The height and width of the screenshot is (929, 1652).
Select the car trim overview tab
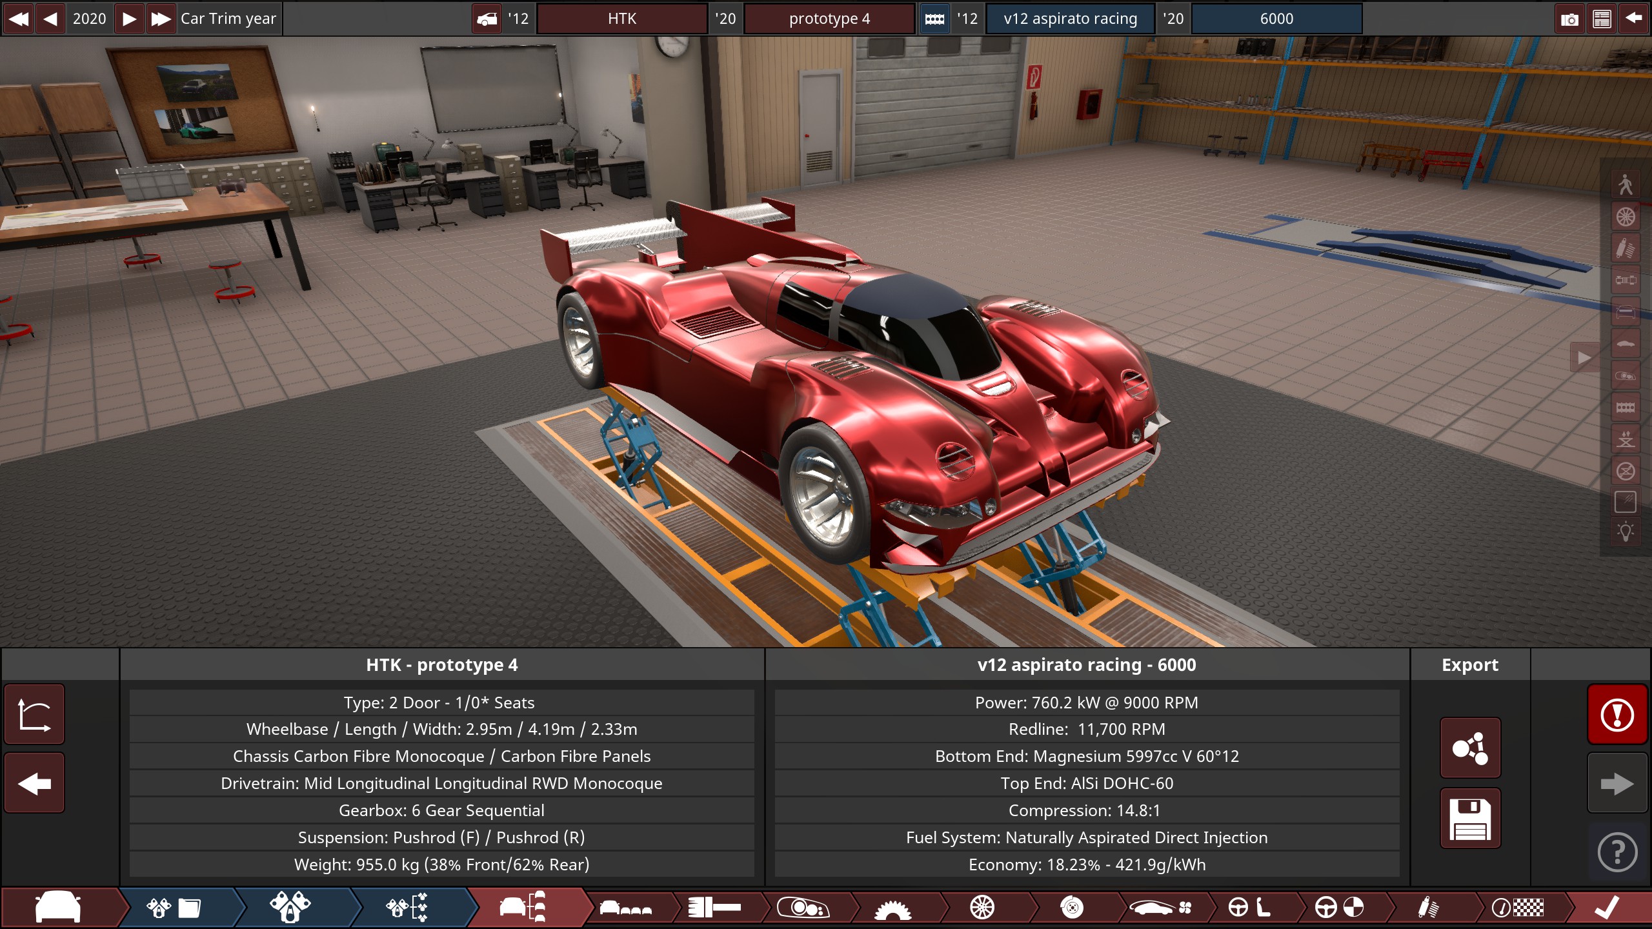[x=523, y=908]
